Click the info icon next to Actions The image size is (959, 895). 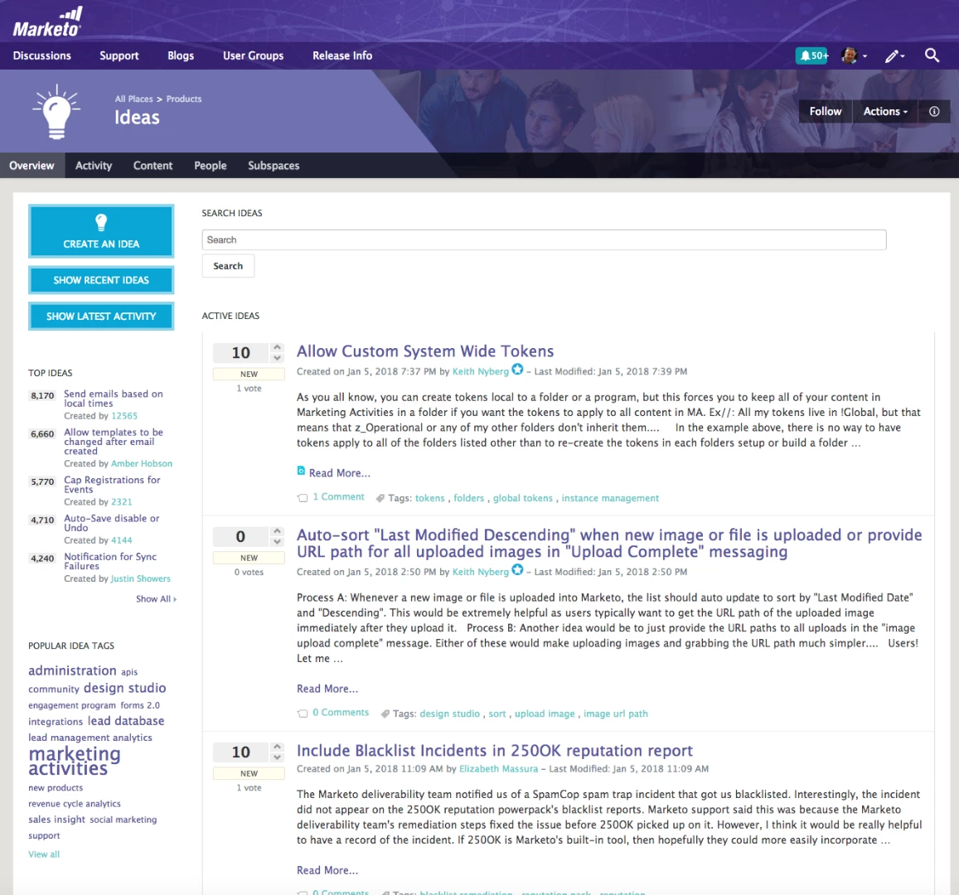point(934,111)
